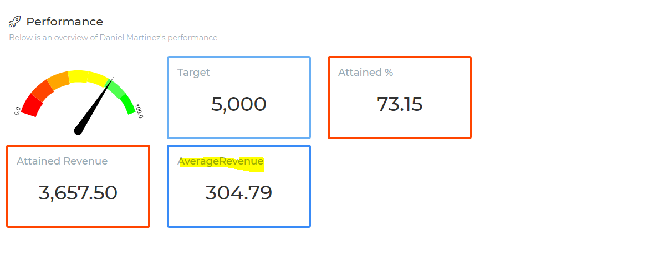Click the light green gauge segment
Screen dimensions: 663x261
point(116,88)
